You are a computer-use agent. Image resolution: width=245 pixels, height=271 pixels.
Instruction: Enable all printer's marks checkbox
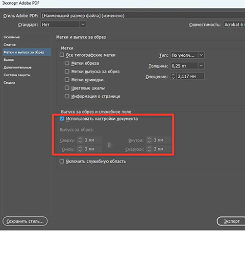[x=62, y=55]
